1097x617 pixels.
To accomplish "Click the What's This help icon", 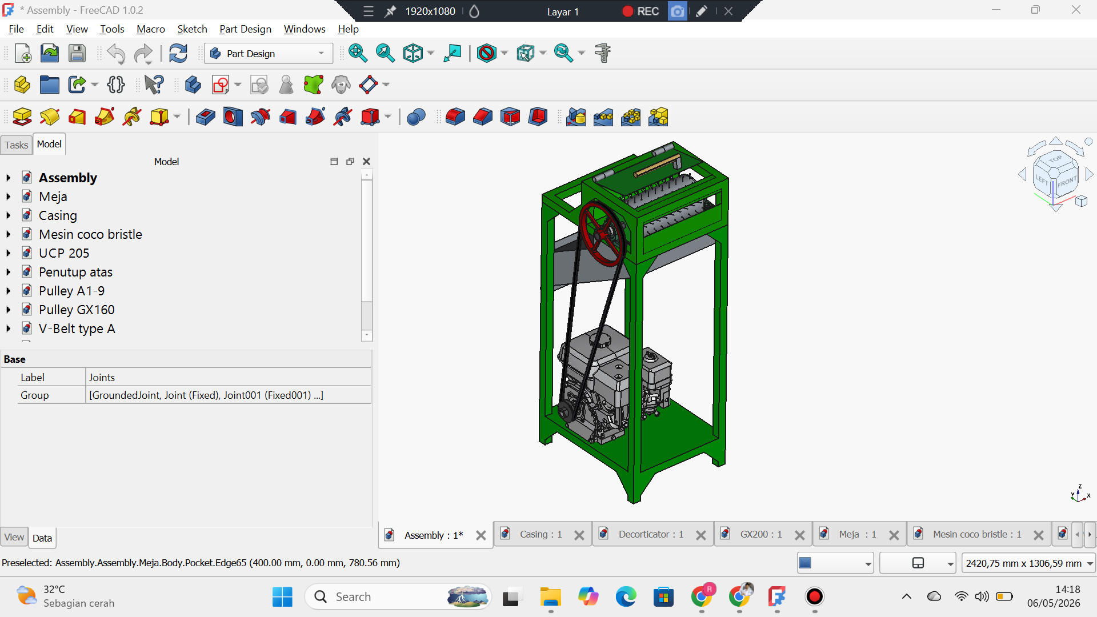I will (x=154, y=85).
